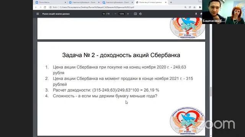Close the Рынок акций PDF tab
Image resolution: width=245 pixels, height=137 pixels.
(166, 2)
